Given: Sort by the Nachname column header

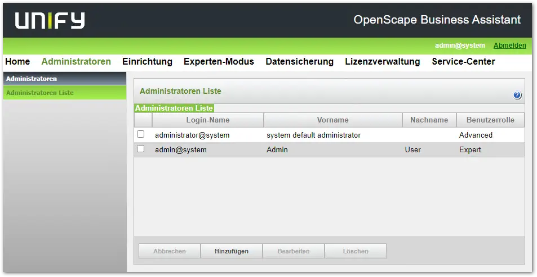Looking at the screenshot, I should (429, 120).
